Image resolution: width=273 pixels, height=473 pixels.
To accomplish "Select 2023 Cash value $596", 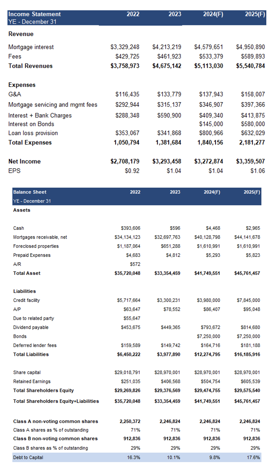I will coord(175,228).
